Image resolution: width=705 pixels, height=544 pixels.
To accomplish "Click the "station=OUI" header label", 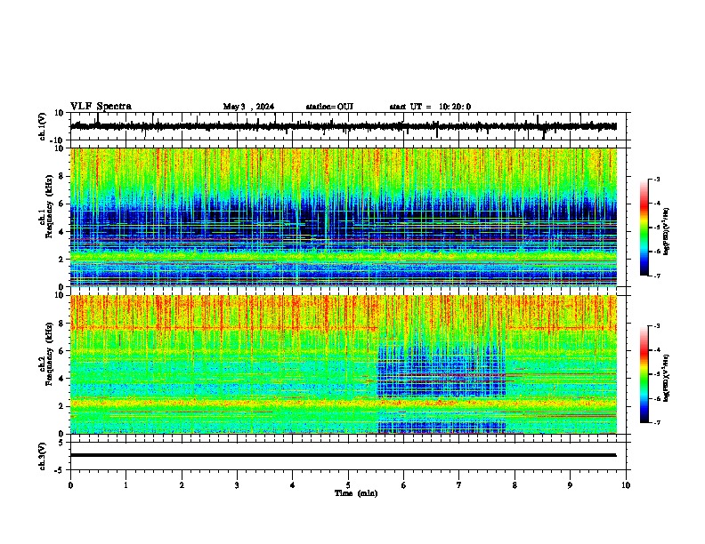I will pos(329,107).
